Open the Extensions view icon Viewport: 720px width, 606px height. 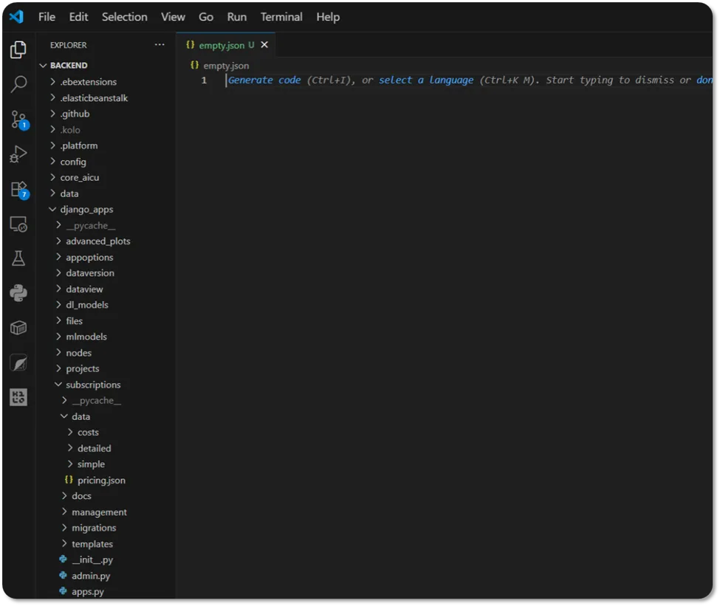coord(18,190)
